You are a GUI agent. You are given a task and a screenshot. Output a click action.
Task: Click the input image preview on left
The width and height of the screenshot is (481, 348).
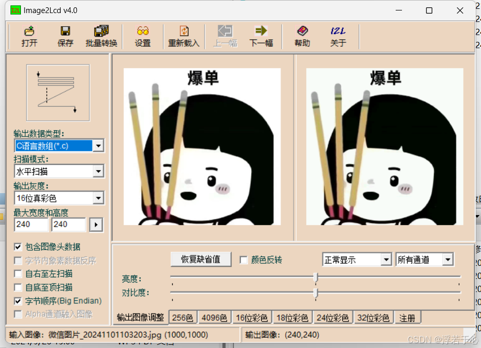pyautogui.click(x=202, y=147)
